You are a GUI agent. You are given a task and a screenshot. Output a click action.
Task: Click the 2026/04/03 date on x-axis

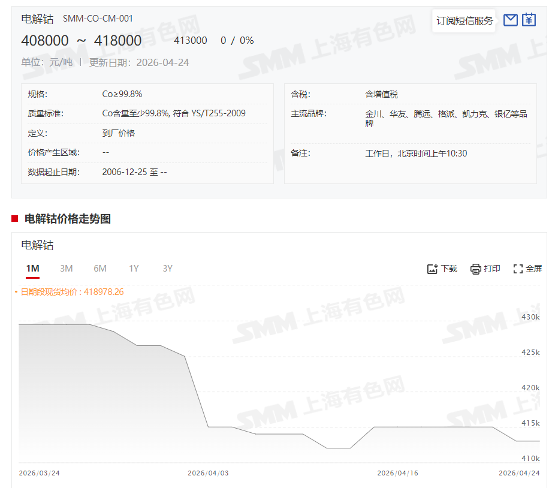point(208,473)
